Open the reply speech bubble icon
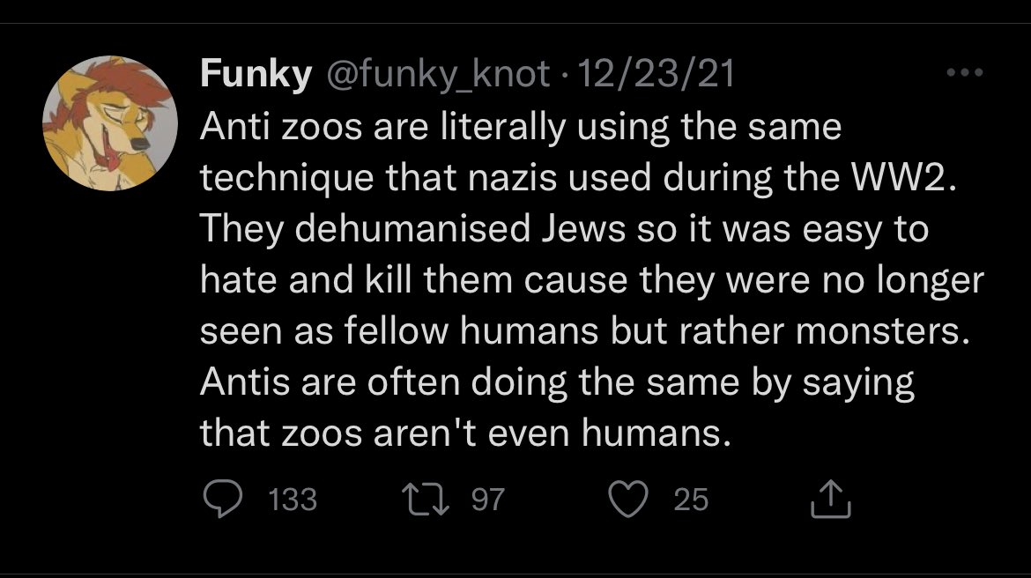Image resolution: width=1031 pixels, height=578 pixels. coord(222,499)
